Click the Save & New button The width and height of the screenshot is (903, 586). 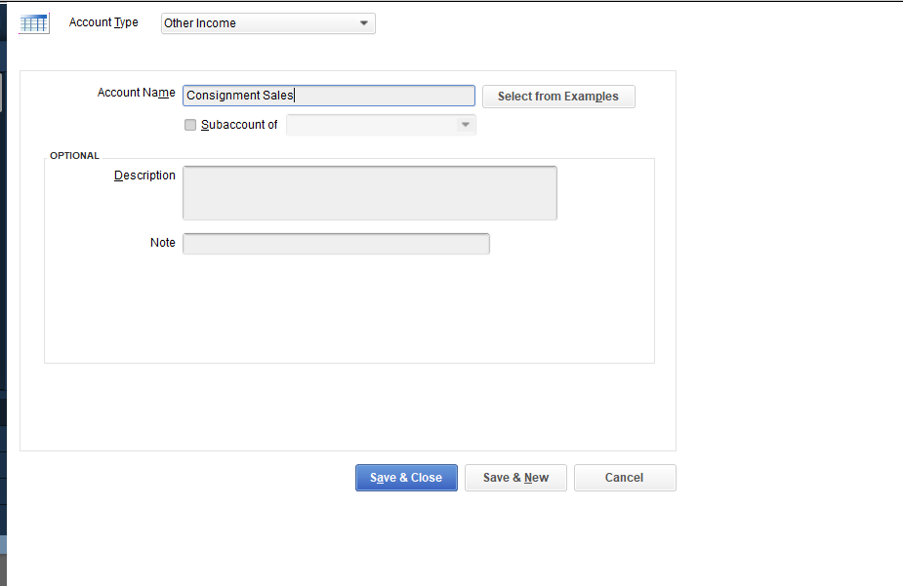pyautogui.click(x=515, y=478)
